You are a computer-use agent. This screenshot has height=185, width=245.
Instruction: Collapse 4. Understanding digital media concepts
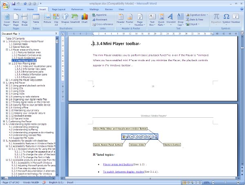coord(4,124)
